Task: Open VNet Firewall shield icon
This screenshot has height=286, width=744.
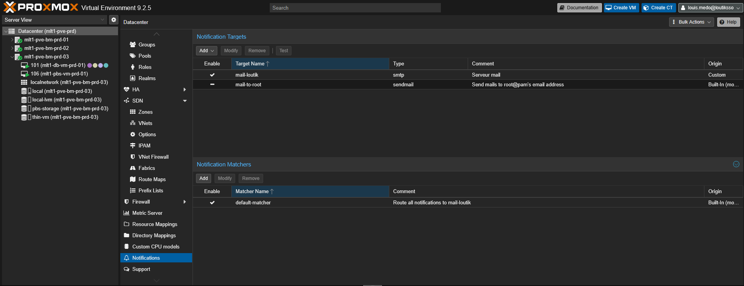Action: [x=133, y=157]
